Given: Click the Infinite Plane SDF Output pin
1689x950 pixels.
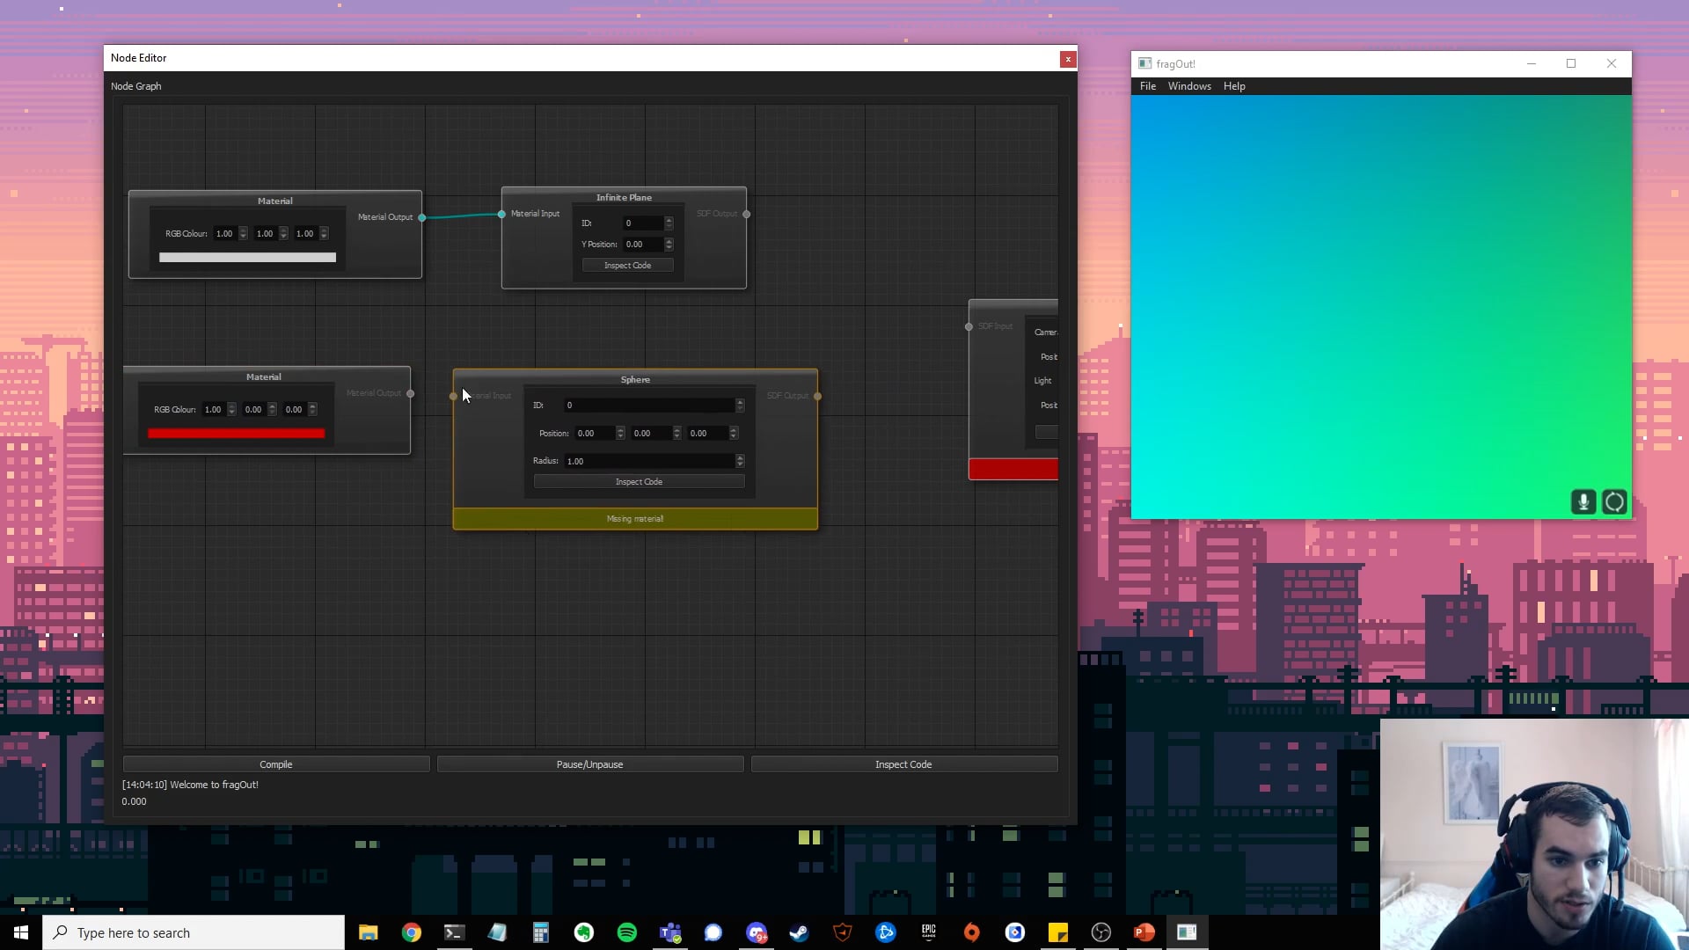Looking at the screenshot, I should click(x=746, y=214).
